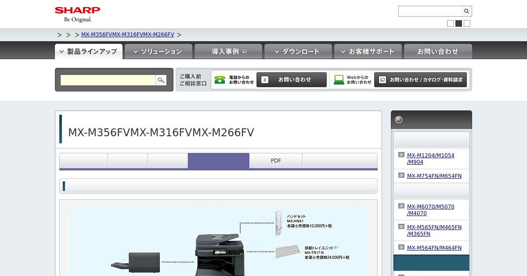Image resolution: width=527 pixels, height=276 pixels.
Task: Click the magnifier icon in the top search box
Action: point(466,11)
